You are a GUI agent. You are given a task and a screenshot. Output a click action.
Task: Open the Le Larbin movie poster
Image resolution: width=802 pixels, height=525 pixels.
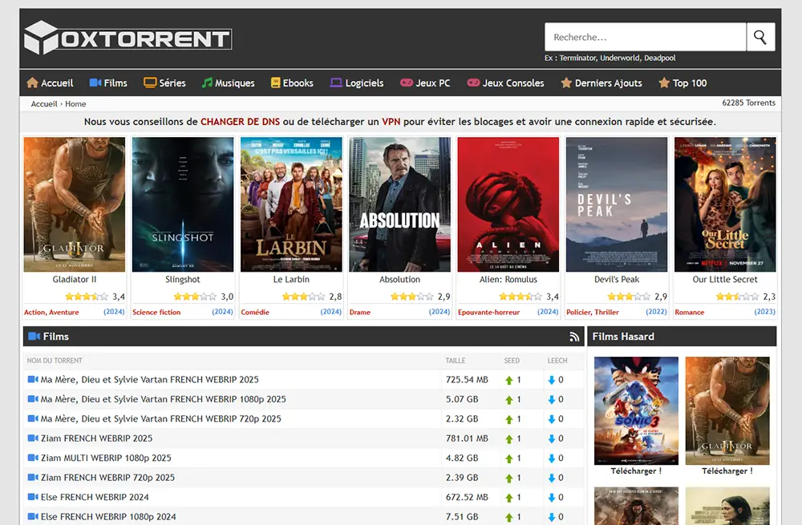pyautogui.click(x=291, y=204)
